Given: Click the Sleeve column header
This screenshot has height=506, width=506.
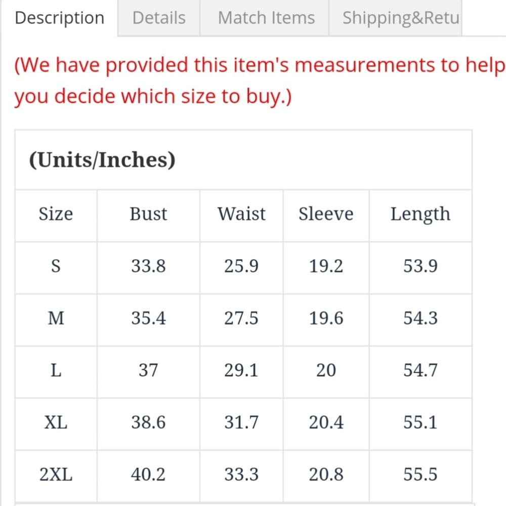Looking at the screenshot, I should pyautogui.click(x=326, y=214).
